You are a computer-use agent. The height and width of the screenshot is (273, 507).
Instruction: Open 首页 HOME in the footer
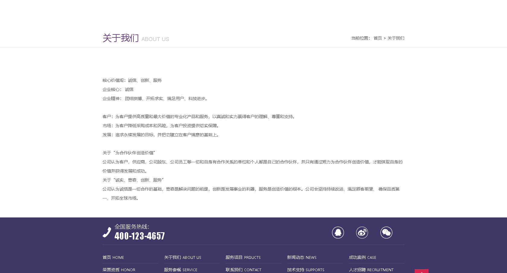coord(113,257)
